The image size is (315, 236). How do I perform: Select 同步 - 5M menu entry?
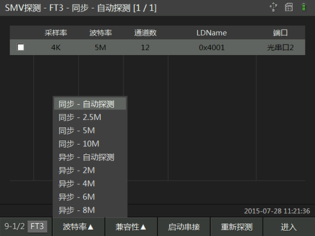[x=90, y=130]
